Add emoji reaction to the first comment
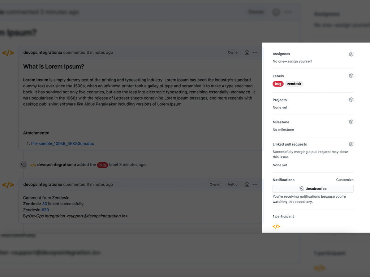The image size is (370, 277). [247, 52]
